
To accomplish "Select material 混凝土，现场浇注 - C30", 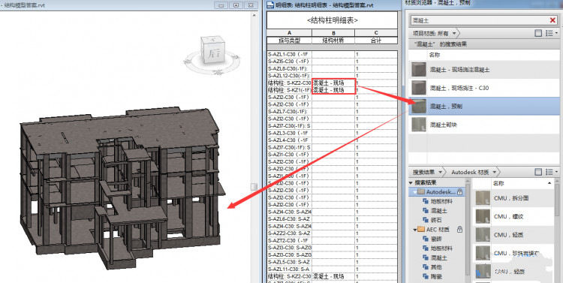I will [x=484, y=88].
